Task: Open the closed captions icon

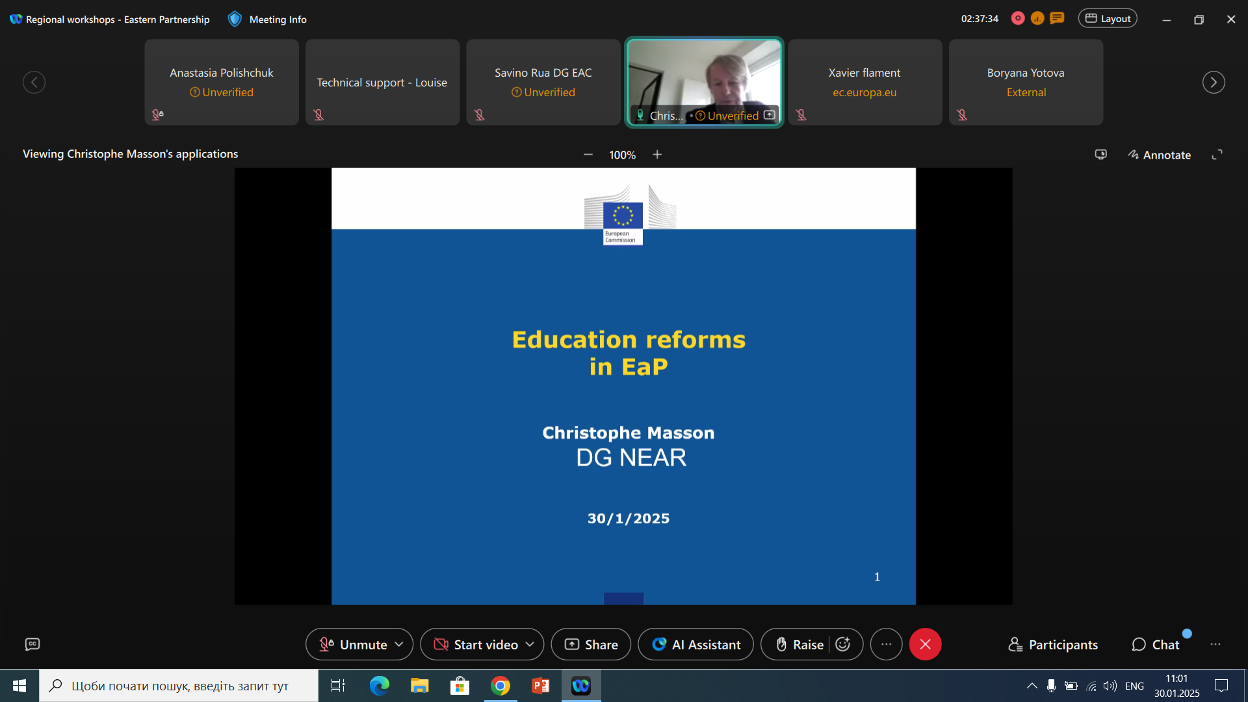Action: [x=32, y=644]
